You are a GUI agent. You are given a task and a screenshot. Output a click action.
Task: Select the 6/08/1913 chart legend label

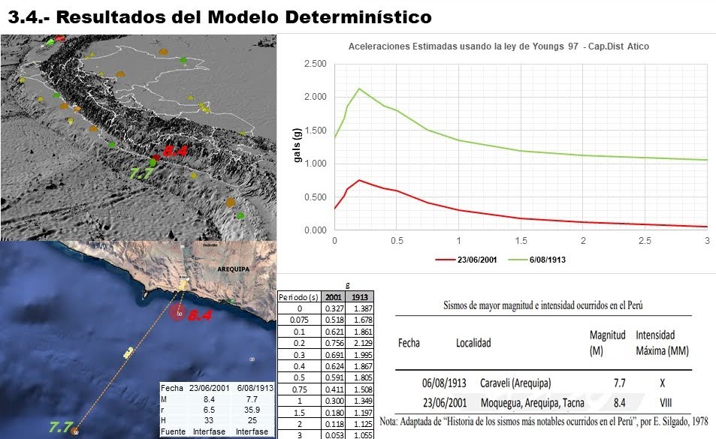(x=548, y=260)
